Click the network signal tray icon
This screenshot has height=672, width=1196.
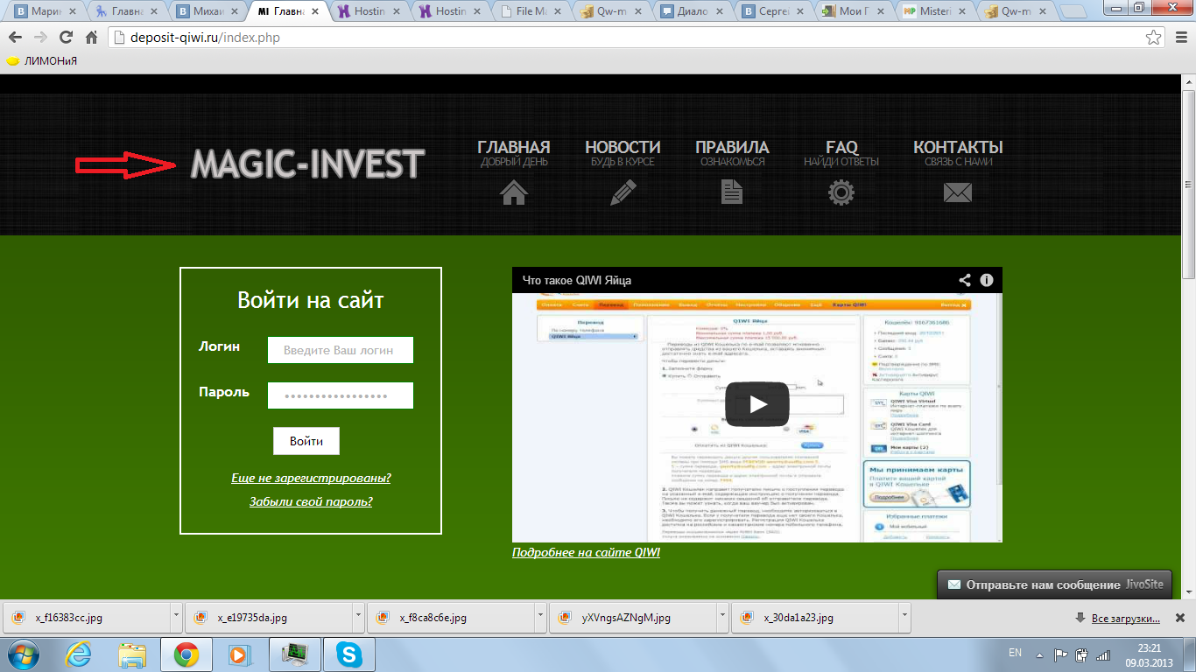point(1103,654)
